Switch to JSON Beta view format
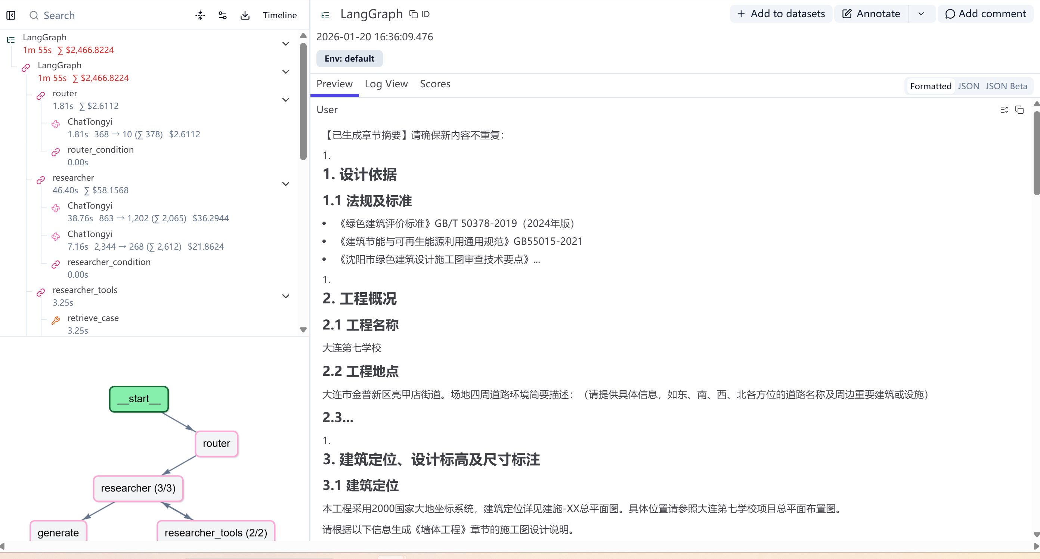The image size is (1040, 559). point(1006,86)
